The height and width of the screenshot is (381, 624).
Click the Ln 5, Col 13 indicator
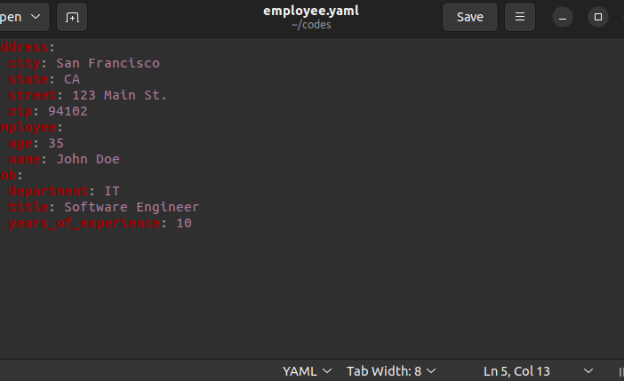[516, 371]
